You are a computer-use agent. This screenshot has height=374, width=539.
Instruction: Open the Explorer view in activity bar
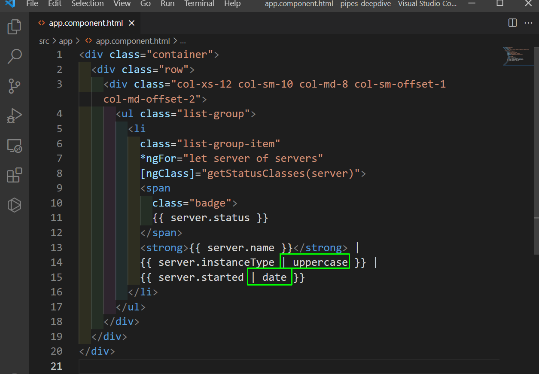coord(15,27)
